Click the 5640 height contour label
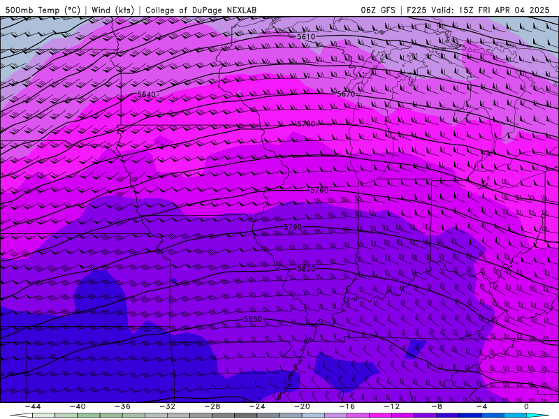 (147, 94)
